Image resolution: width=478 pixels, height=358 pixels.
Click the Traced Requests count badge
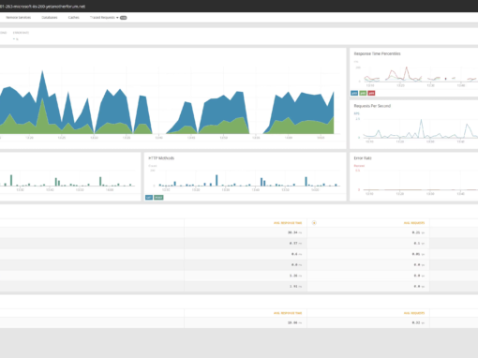tap(124, 18)
